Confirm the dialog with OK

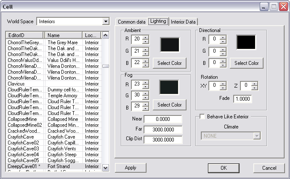point(223,168)
